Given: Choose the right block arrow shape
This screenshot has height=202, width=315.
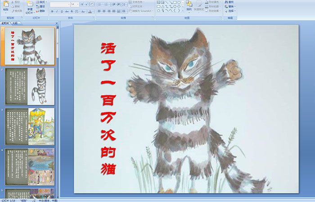Looking at the screenshot, I should tap(175, 7).
